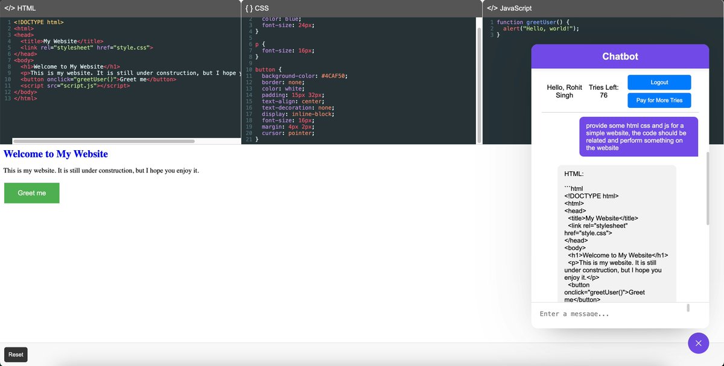Click the HTML: label in chatbot reply
The width and height of the screenshot is (724, 366).
tap(574, 174)
